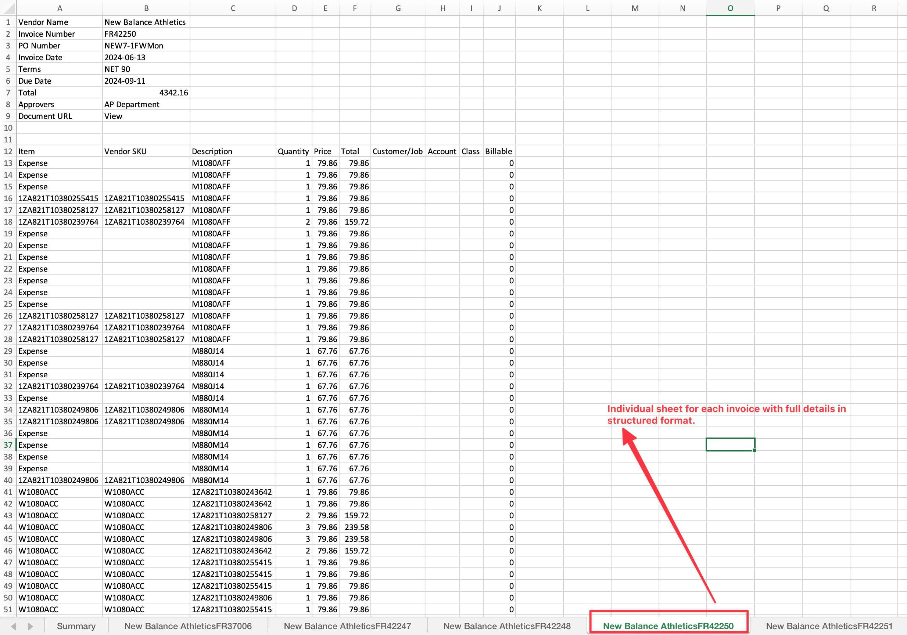Select row 13 description cell M1080AFF
907x635 pixels.
[x=233, y=163]
